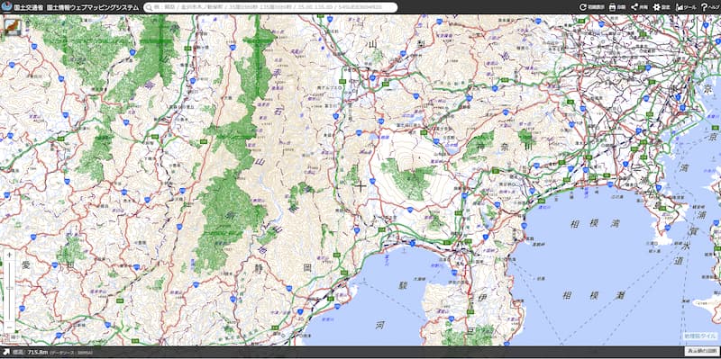Zoom in with the plus button
Screen dimensions: 721x359
tap(10, 255)
